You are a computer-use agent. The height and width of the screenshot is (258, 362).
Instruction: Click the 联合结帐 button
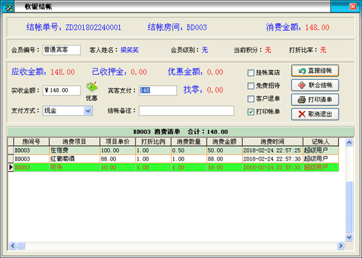click(315, 86)
